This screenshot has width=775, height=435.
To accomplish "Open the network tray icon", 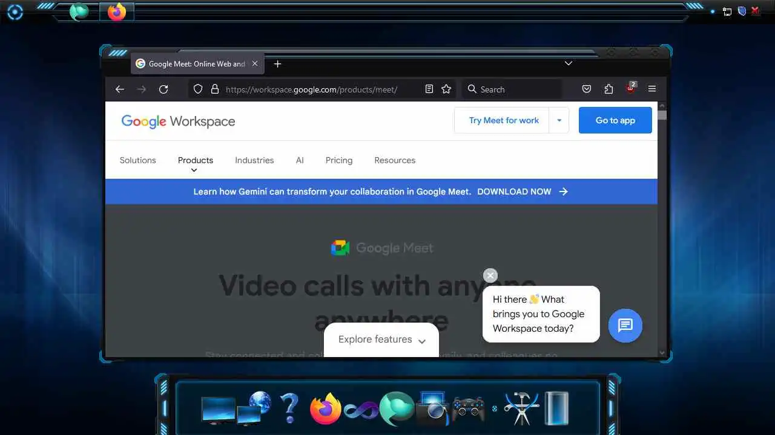I will point(727,11).
